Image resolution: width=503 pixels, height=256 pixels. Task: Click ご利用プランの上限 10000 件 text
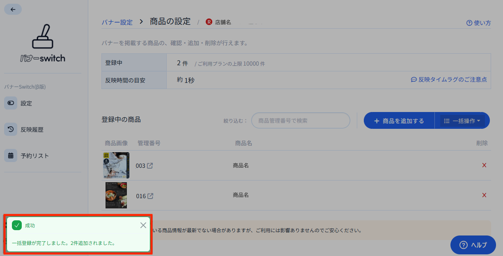(x=231, y=64)
